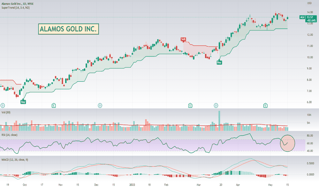Click the Dec date label on time axis
This screenshot has height=188, width=319.
tap(96, 185)
